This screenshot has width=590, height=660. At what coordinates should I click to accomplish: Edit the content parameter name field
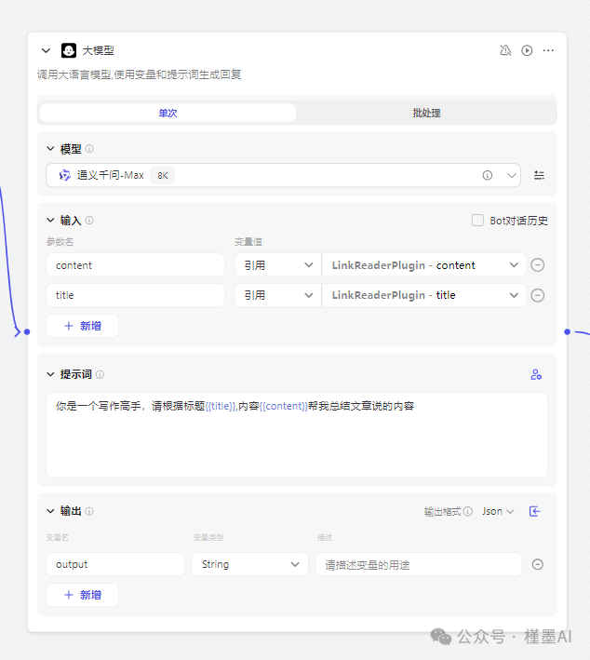pyautogui.click(x=135, y=265)
